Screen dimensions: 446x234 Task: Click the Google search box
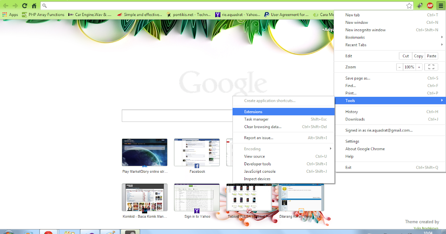point(177,116)
